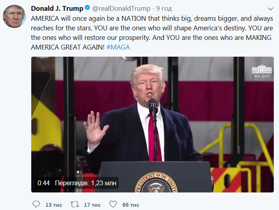Image resolution: width=279 pixels, height=210 pixels.
Task: Click the 13 тис replies count
Action: coord(54,205)
